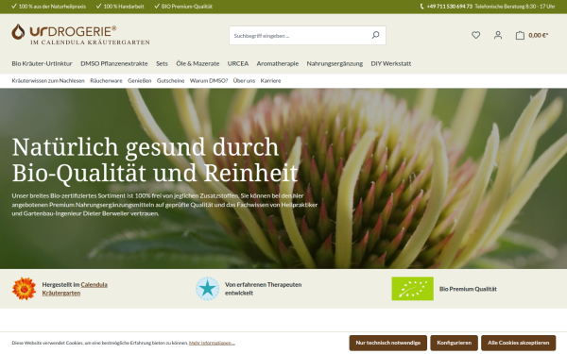Click Alle Cookies akzeptieren button
567x354 pixels.
pos(519,343)
